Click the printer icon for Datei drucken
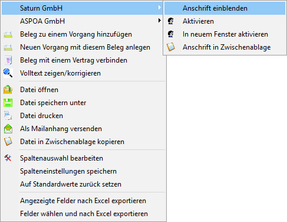 (x=8, y=116)
